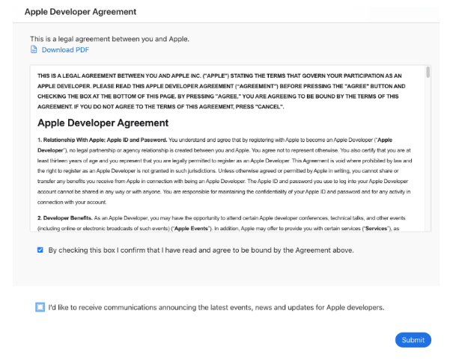This screenshot has width=459, height=361.
Task: Click the bold 'Apple Events' term
Action: (x=191, y=229)
